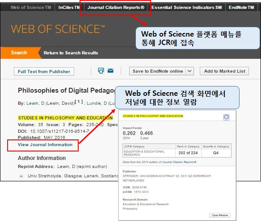Image resolution: width=261 pixels, height=221 pixels.
Task: Click the email envelope icon
Action: (x=110, y=71)
